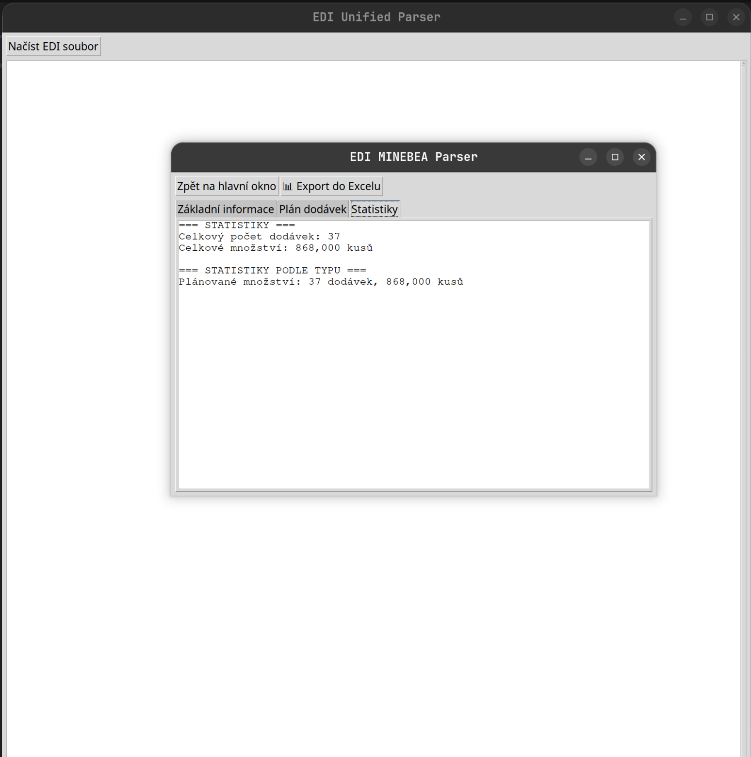Click the main window vertical scrollbar
Screen dimensions: 751x757
pyautogui.click(x=744, y=408)
